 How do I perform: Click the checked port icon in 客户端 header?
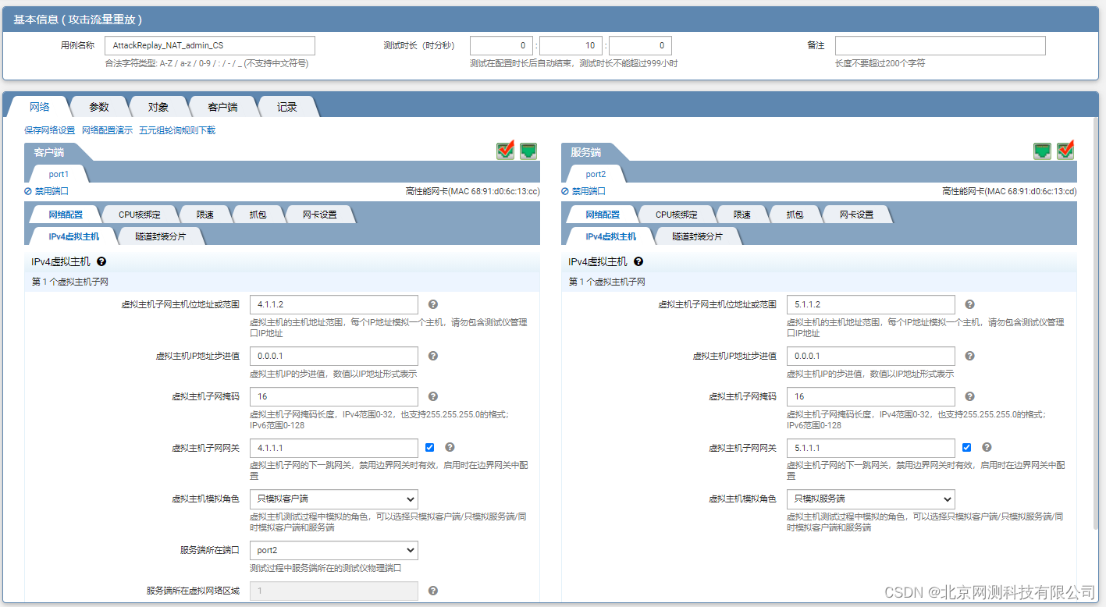tap(506, 151)
